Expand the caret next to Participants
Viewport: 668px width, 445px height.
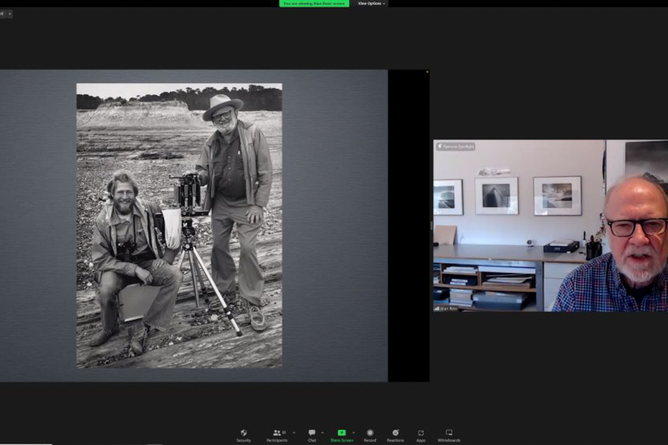(294, 432)
